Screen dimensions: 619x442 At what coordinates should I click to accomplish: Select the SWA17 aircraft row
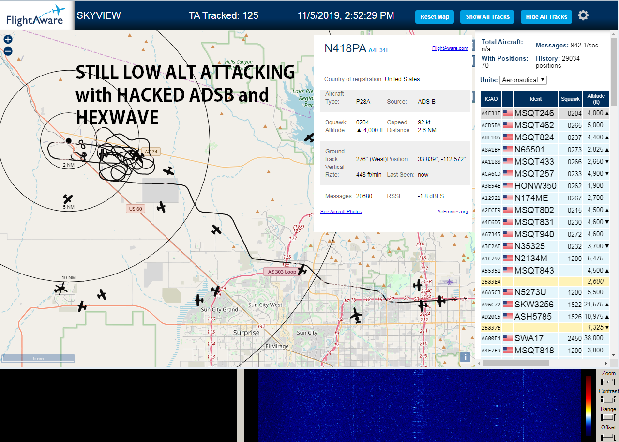(545, 338)
